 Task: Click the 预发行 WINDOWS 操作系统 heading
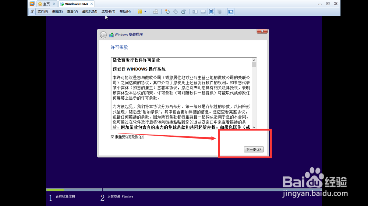tap(139, 69)
